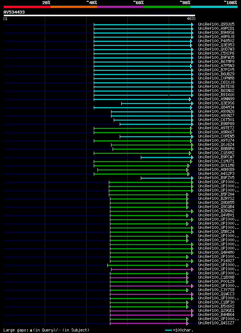Click the UniRef100_C3Y7S9 label
Image resolution: width=241 pixels, height=333 pixels.
[216, 290]
